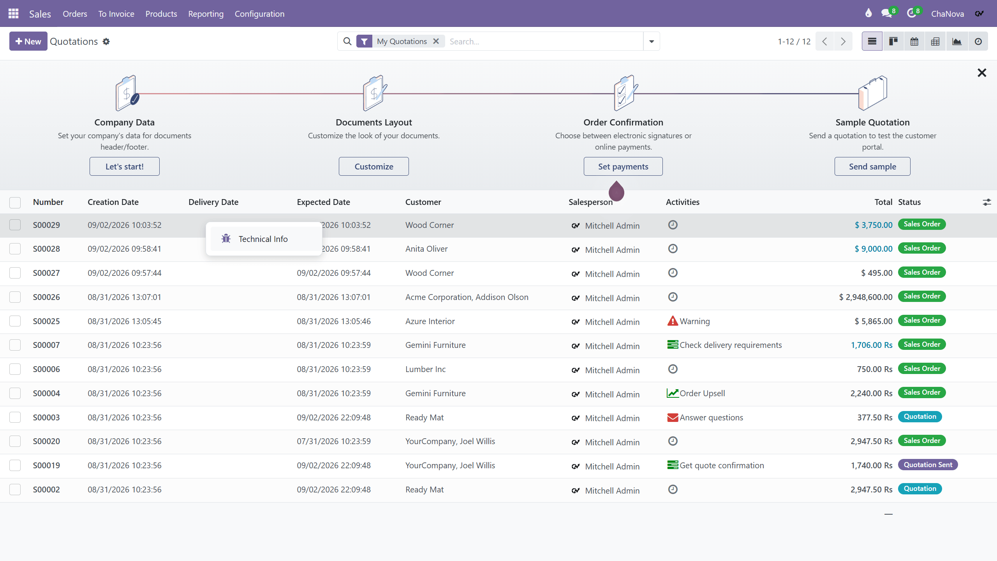This screenshot has width=997, height=561.
Task: Open the activities clock icon in navbar
Action: [912, 14]
